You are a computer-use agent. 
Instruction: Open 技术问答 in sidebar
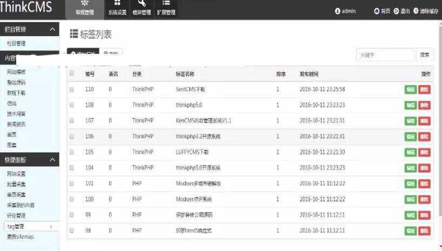[16, 114]
